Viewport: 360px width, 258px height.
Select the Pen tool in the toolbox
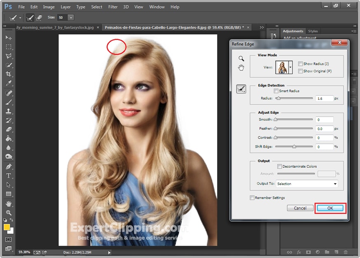(9, 167)
